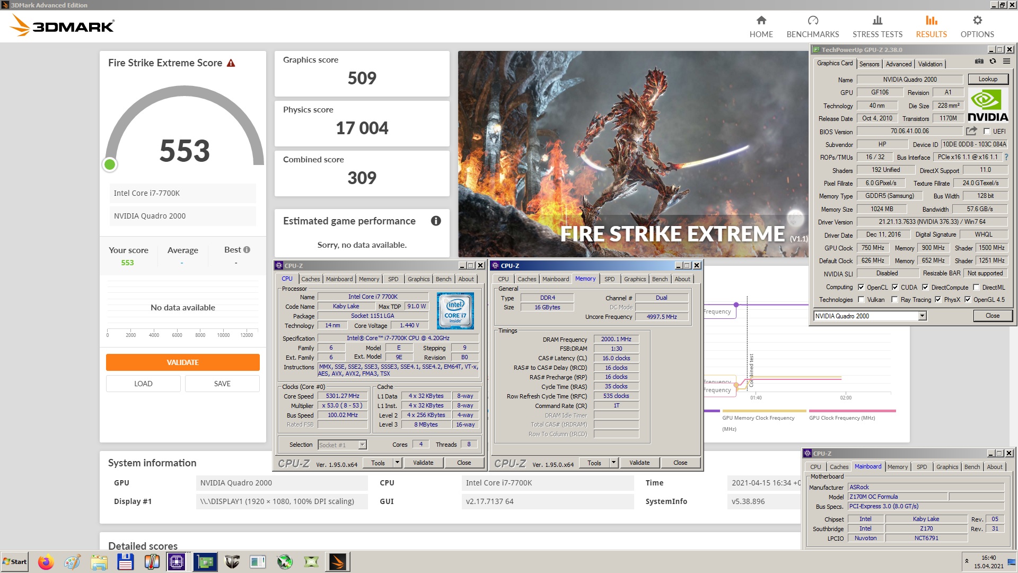The width and height of the screenshot is (1018, 573).
Task: Open the Windows Start menu
Action: pos(14,561)
